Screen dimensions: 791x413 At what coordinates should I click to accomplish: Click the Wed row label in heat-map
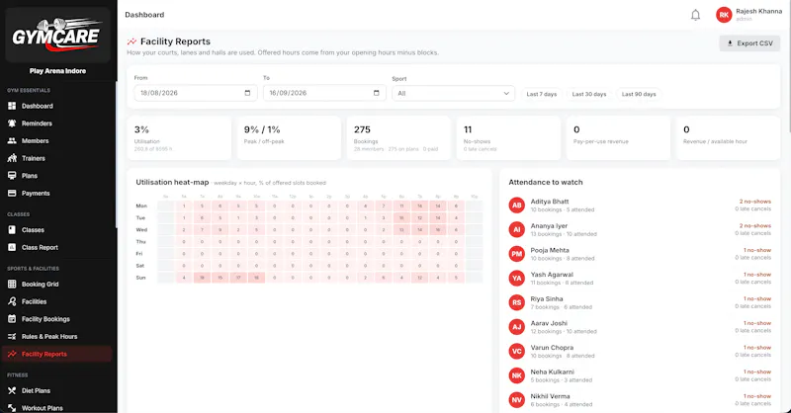click(141, 229)
